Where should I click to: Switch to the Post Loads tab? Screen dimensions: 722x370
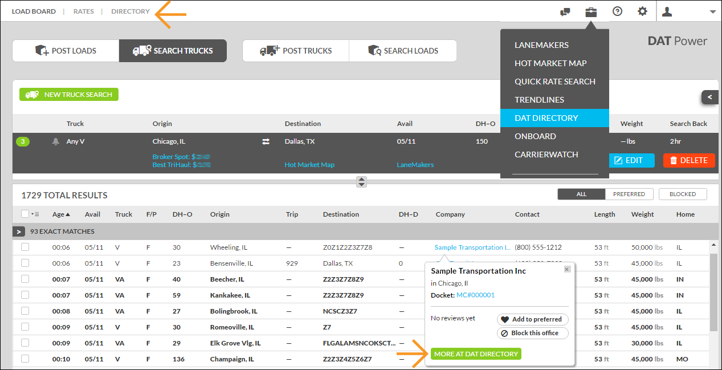pyautogui.click(x=66, y=51)
